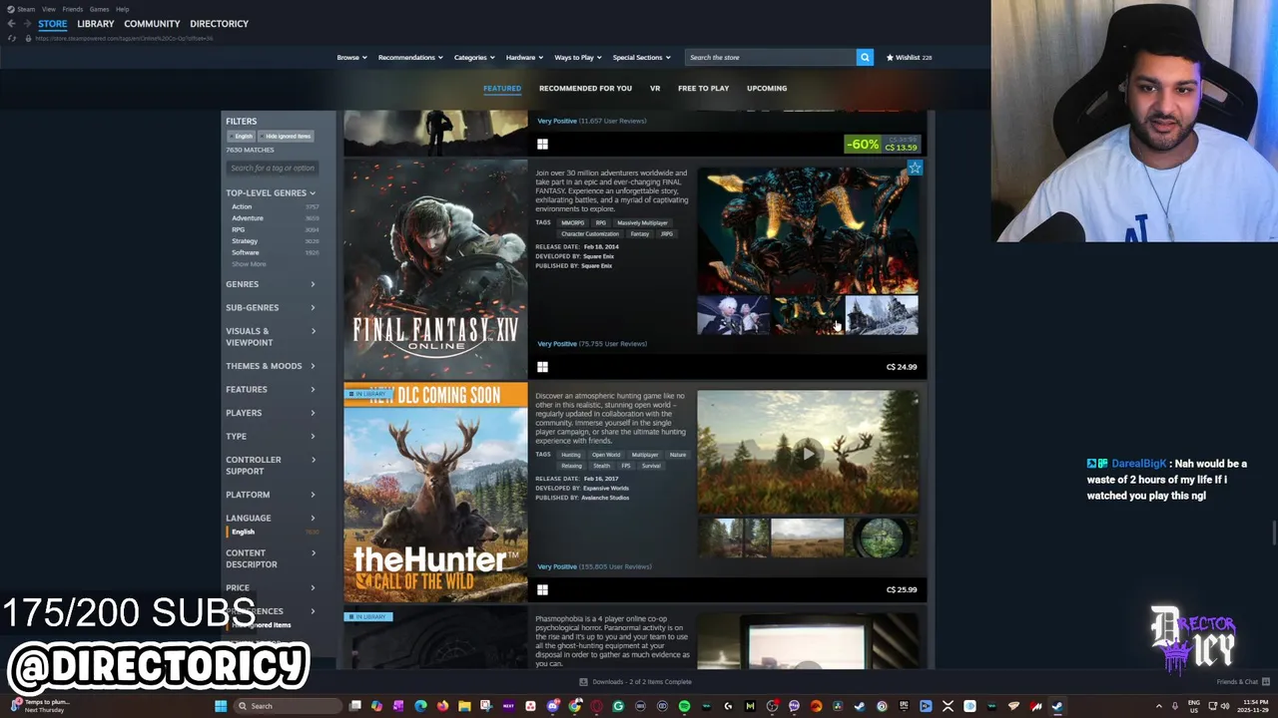The image size is (1278, 718).
Task: Expand the Platform filter section
Action: [271, 495]
